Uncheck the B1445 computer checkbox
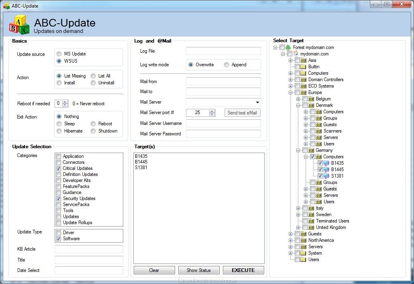This screenshot has width=414, height=284. tap(320, 170)
